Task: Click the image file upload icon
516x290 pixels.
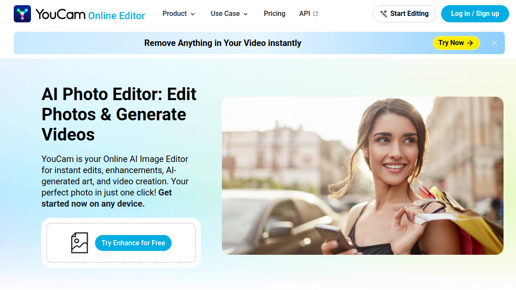Action: 80,243
